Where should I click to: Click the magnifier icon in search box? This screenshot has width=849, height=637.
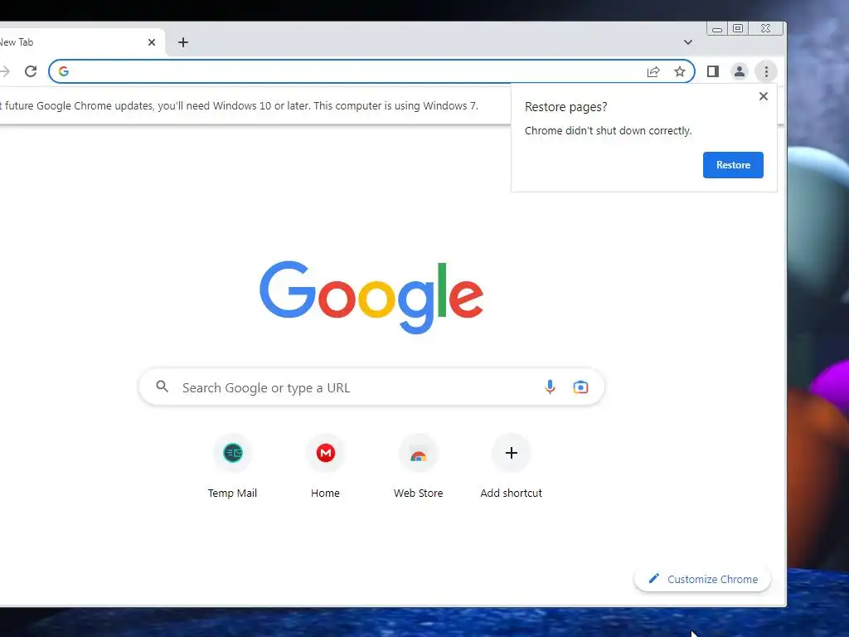coord(162,387)
